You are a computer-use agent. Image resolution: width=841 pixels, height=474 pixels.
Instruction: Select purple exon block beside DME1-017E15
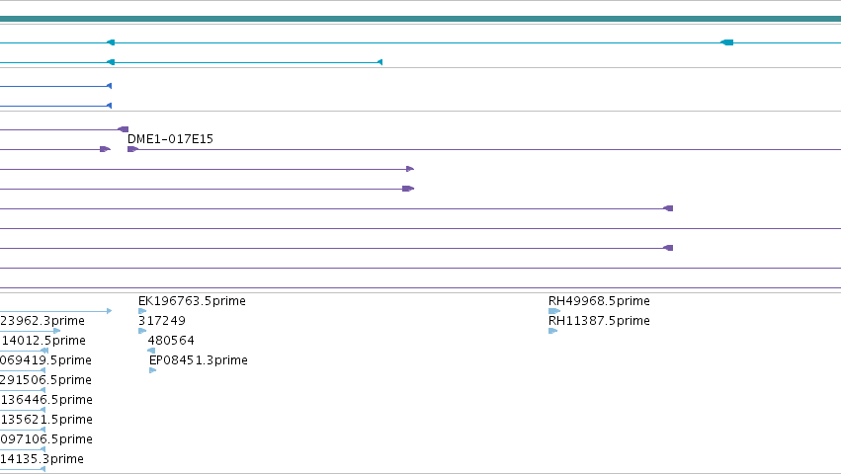click(x=132, y=149)
